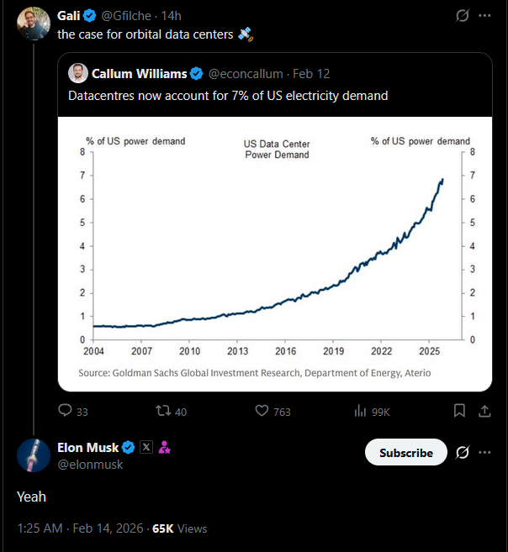The image size is (508, 552).
Task: Subscribe to Elon Musk
Action: coord(405,452)
